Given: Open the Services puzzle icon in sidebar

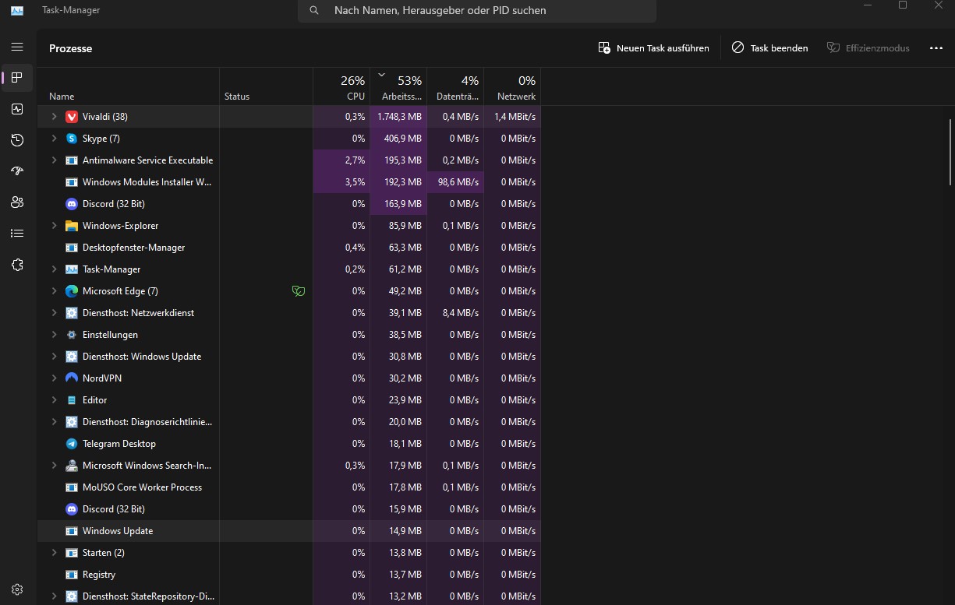Looking at the screenshot, I should [17, 265].
